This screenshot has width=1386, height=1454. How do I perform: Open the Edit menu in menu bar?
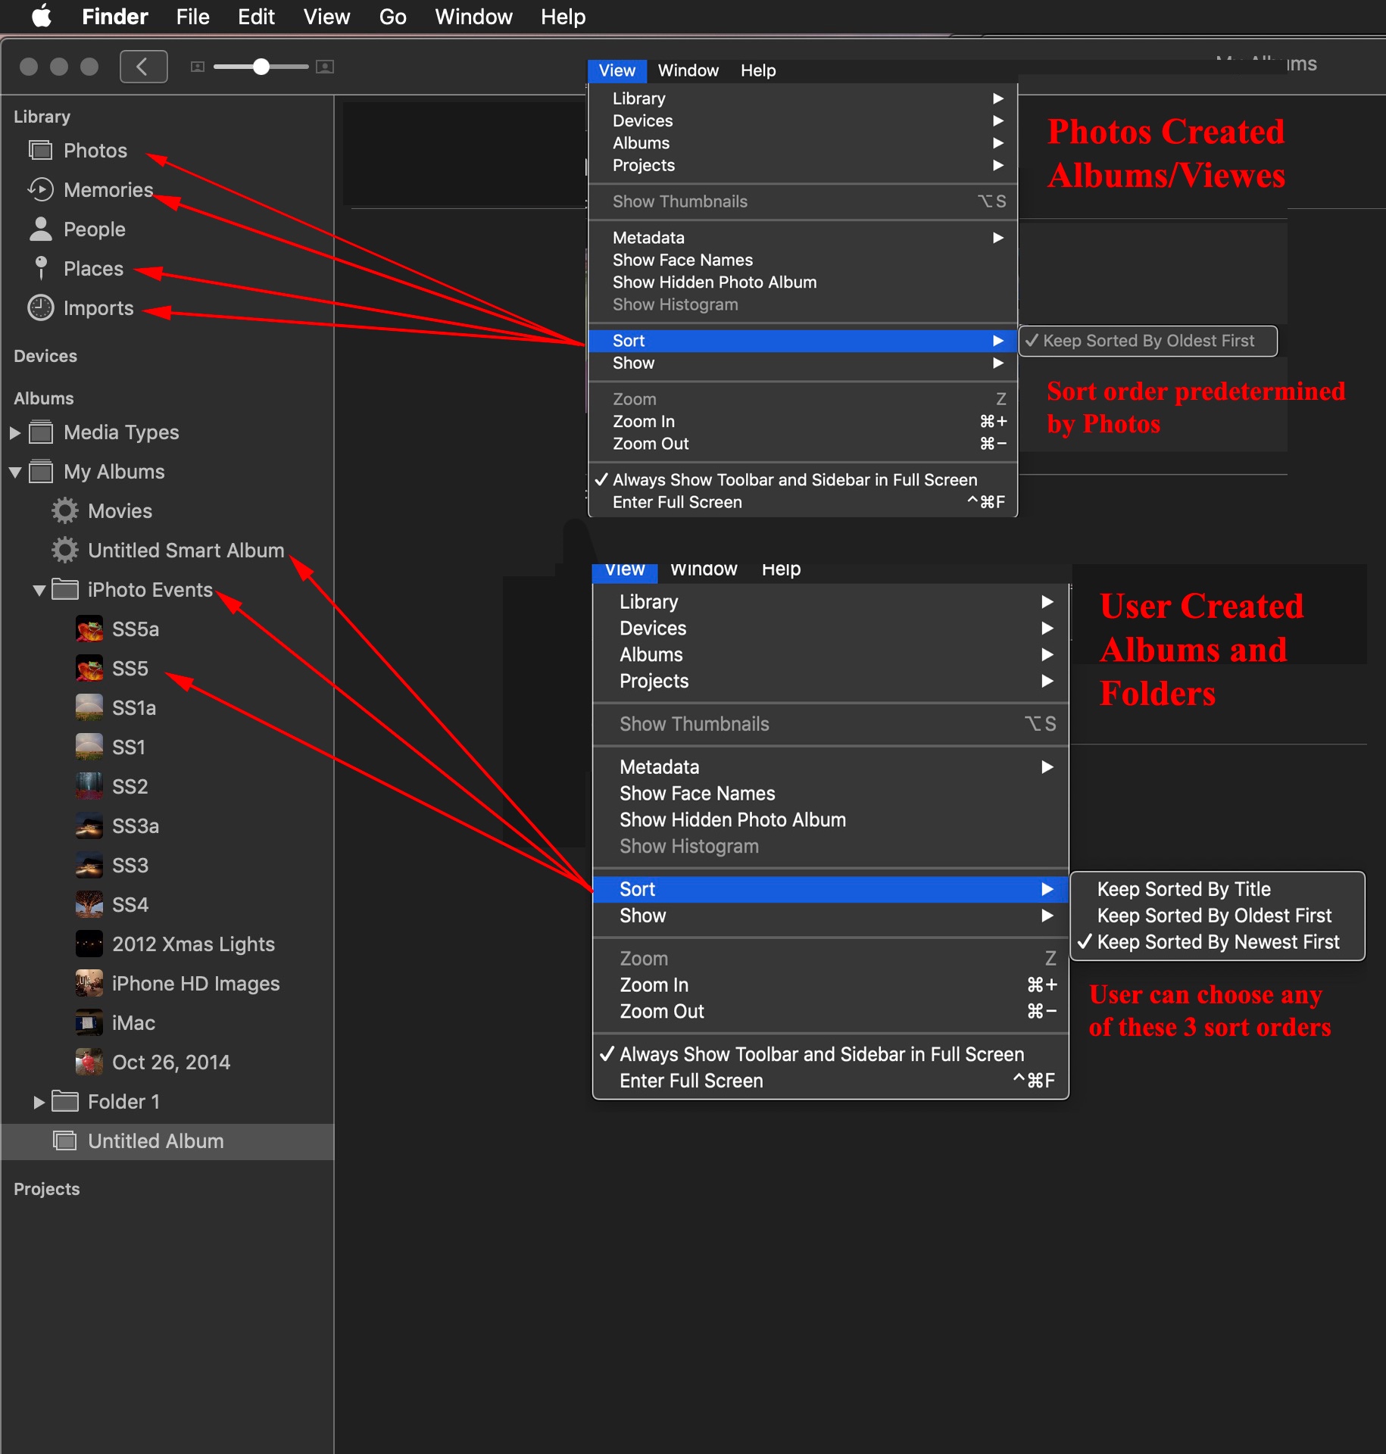tap(256, 17)
